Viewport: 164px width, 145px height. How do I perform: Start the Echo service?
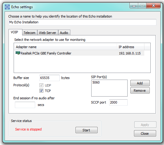click(86, 130)
